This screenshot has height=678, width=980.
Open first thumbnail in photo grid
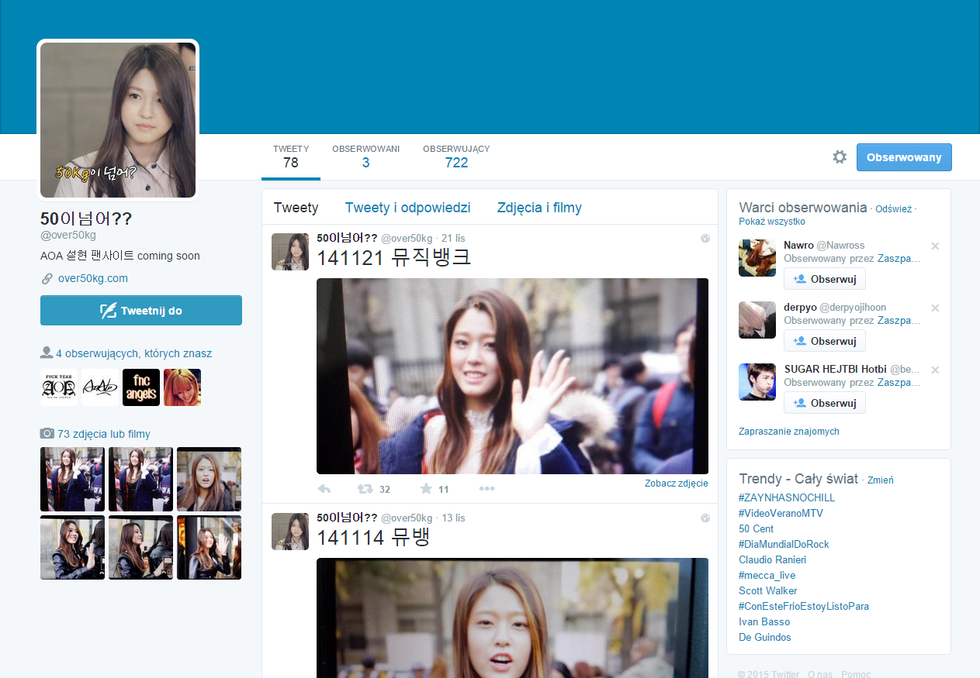coord(72,479)
